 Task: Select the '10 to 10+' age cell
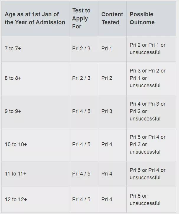coord(16,144)
